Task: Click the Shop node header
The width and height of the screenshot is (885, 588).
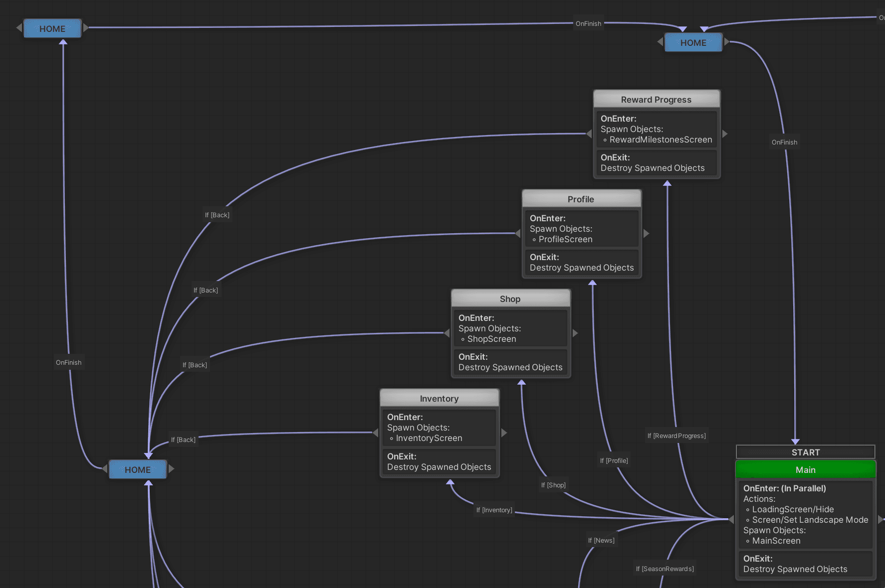Action: (510, 298)
